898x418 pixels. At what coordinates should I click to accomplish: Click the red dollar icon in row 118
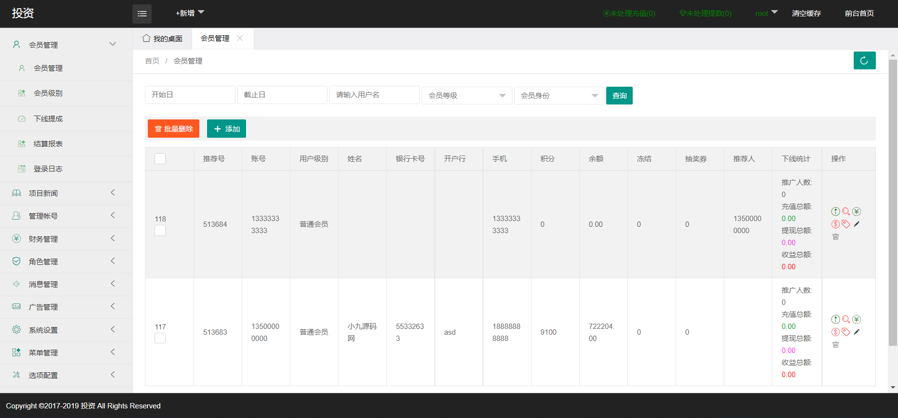(x=835, y=224)
